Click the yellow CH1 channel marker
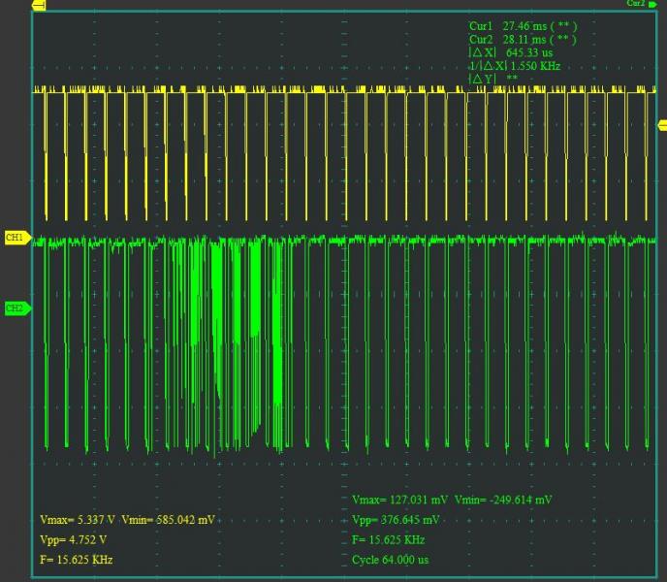This screenshot has width=667, height=582. click(16, 238)
